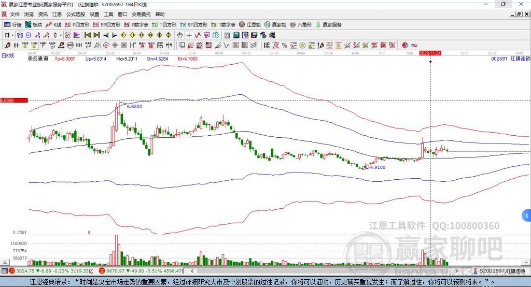
Task: Click the blue side panel arrow
Action: click(527, 216)
